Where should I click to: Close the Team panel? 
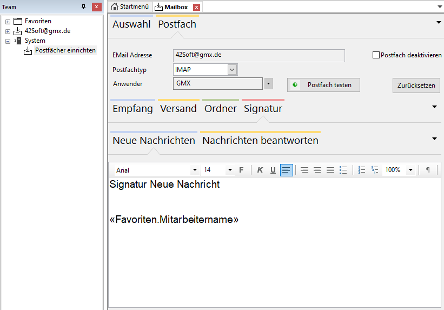click(97, 7)
